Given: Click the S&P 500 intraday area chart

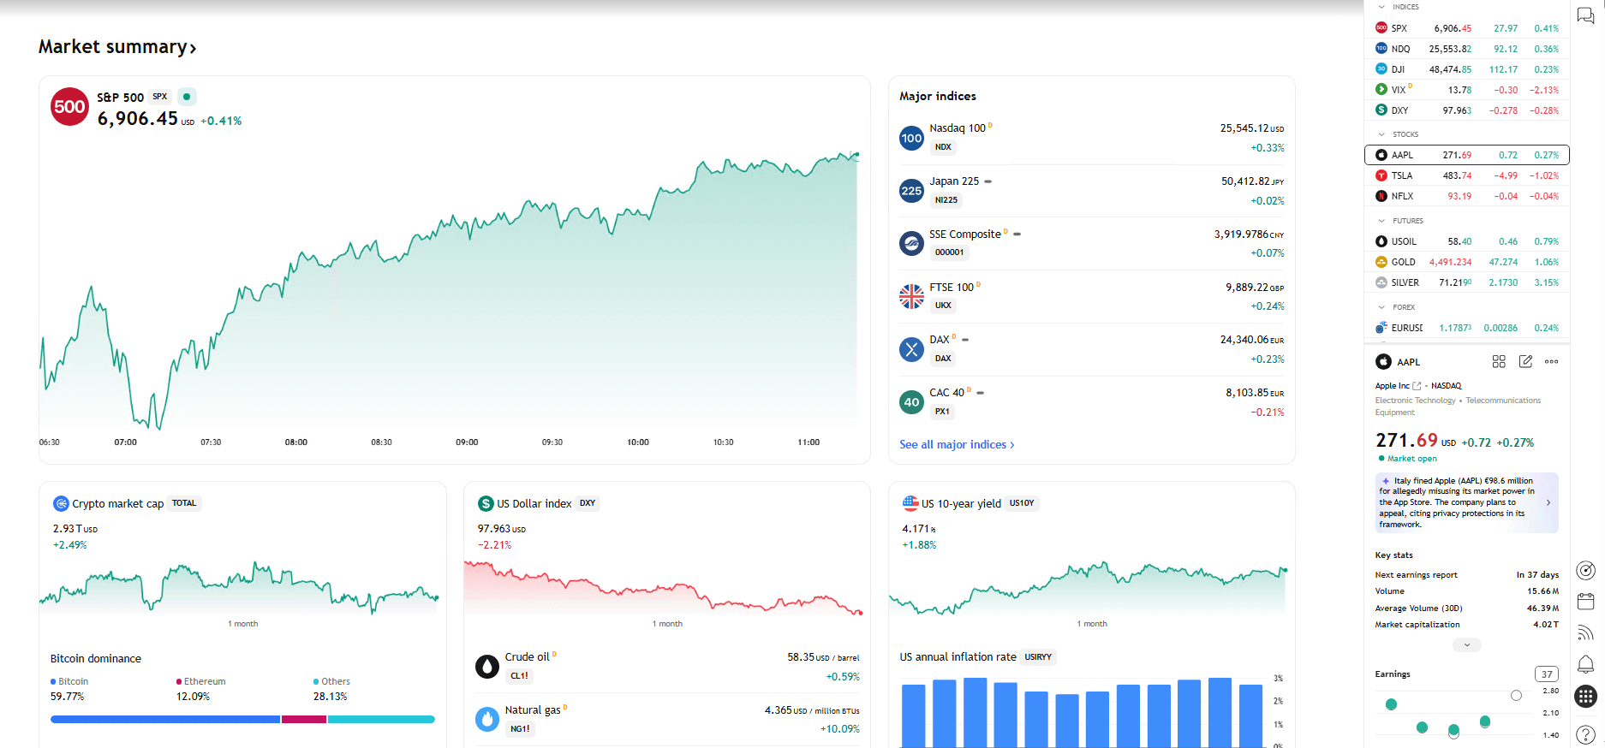Looking at the screenshot, I should (449, 291).
